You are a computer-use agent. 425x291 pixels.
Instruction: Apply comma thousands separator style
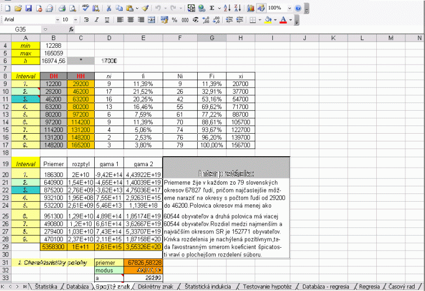(185, 20)
